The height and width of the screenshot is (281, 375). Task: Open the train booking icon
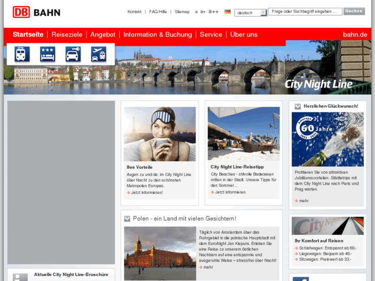(x=22, y=54)
